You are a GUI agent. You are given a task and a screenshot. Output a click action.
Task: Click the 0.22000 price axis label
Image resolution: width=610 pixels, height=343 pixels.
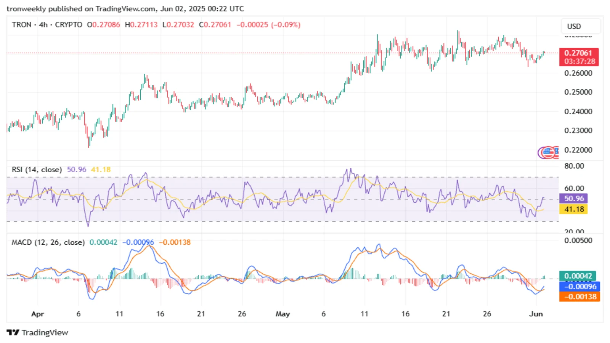(578, 150)
